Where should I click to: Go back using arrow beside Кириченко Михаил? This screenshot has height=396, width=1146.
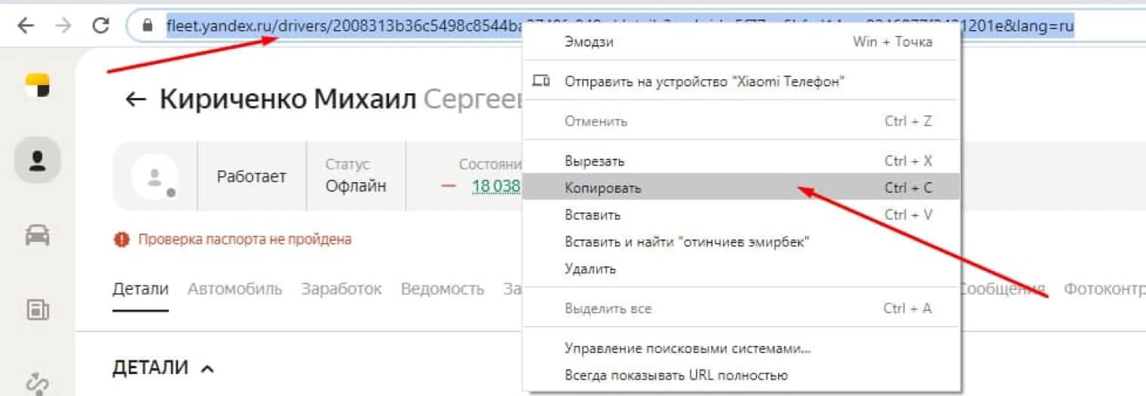(x=136, y=99)
